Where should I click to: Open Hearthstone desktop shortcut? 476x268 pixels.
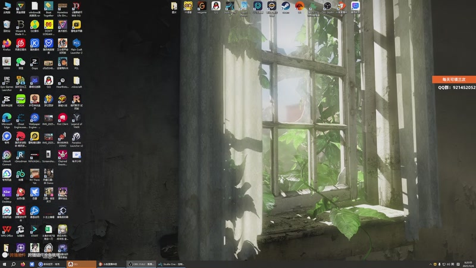(62, 82)
